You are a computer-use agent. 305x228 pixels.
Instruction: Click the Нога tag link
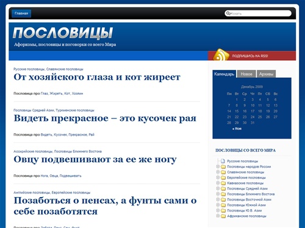[x=45, y=176]
